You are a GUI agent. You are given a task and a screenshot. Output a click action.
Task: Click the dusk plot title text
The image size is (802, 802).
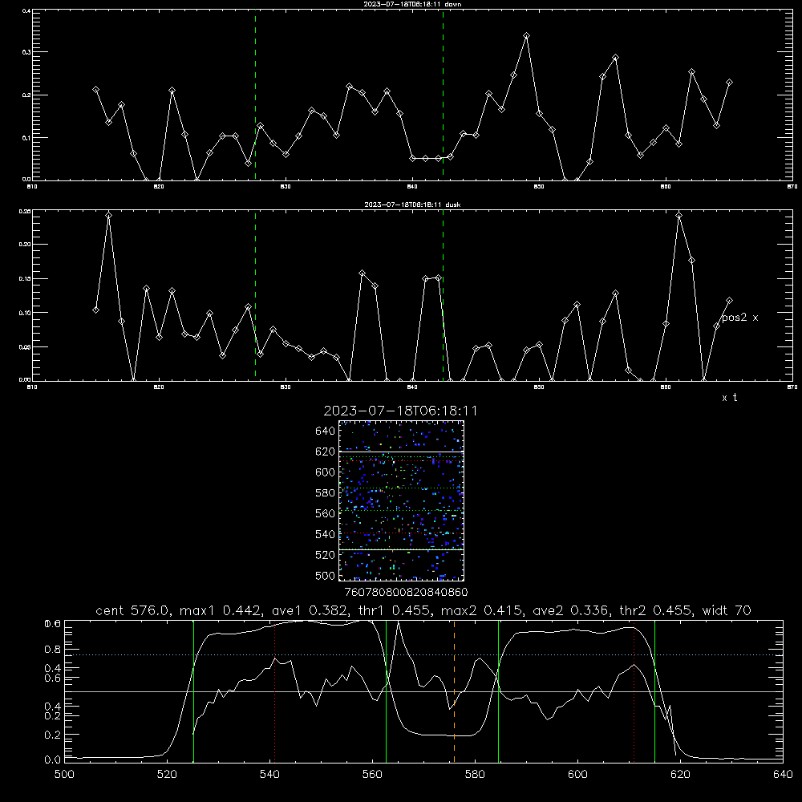click(412, 205)
